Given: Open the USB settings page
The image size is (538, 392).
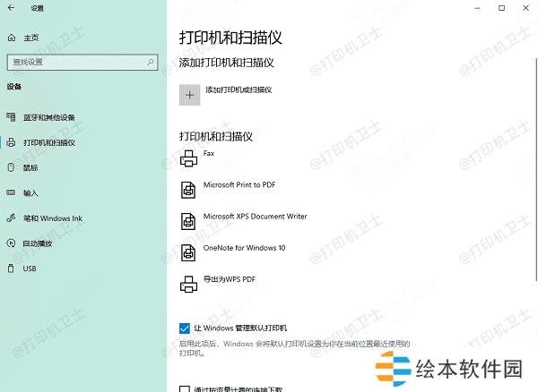Looking at the screenshot, I should (x=30, y=268).
